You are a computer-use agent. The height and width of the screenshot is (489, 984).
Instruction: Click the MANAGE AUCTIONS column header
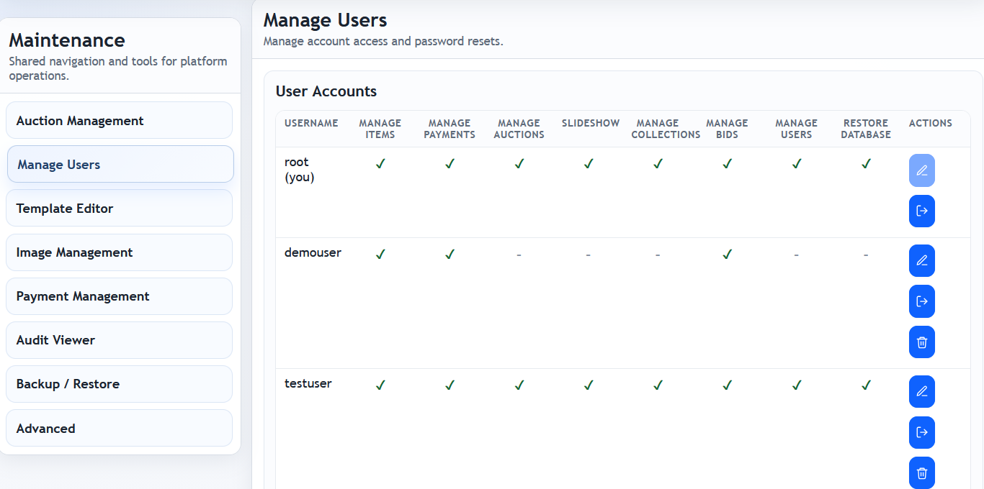tap(519, 129)
